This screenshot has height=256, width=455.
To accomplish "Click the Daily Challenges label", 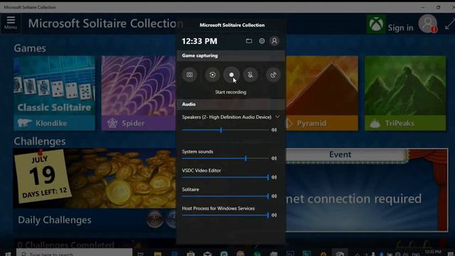I will tap(55, 220).
